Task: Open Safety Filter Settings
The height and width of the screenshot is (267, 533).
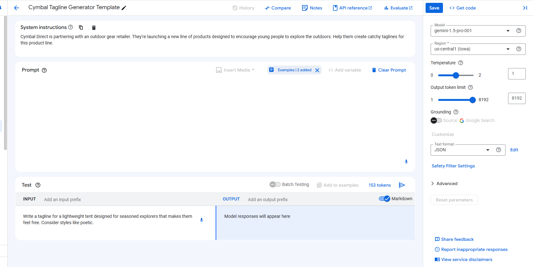Action: [453, 166]
